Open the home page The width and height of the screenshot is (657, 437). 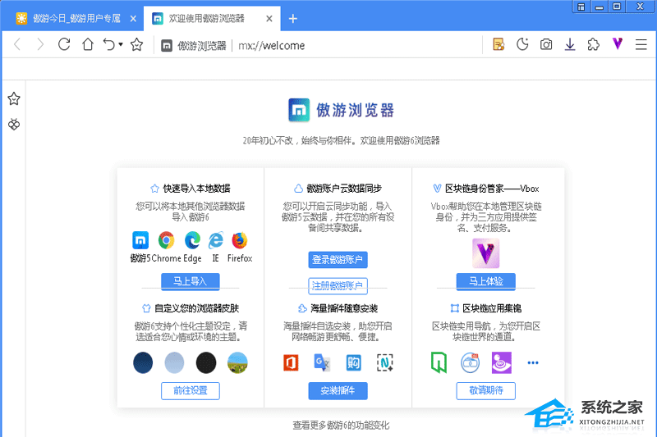point(88,44)
